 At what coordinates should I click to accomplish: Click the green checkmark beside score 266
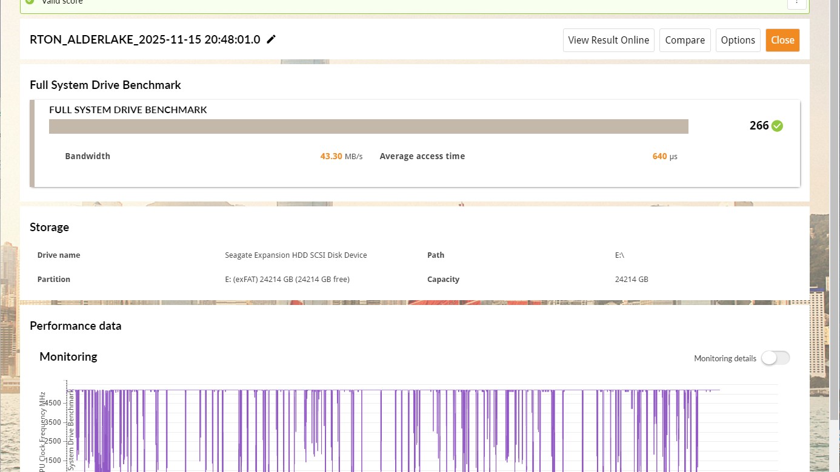point(777,126)
